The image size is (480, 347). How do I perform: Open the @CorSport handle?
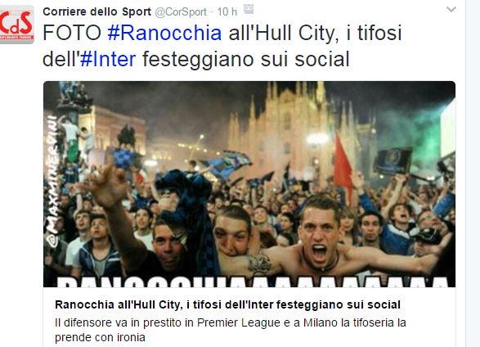(181, 12)
